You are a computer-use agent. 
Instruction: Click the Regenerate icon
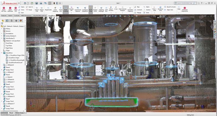click(x=49, y=9)
